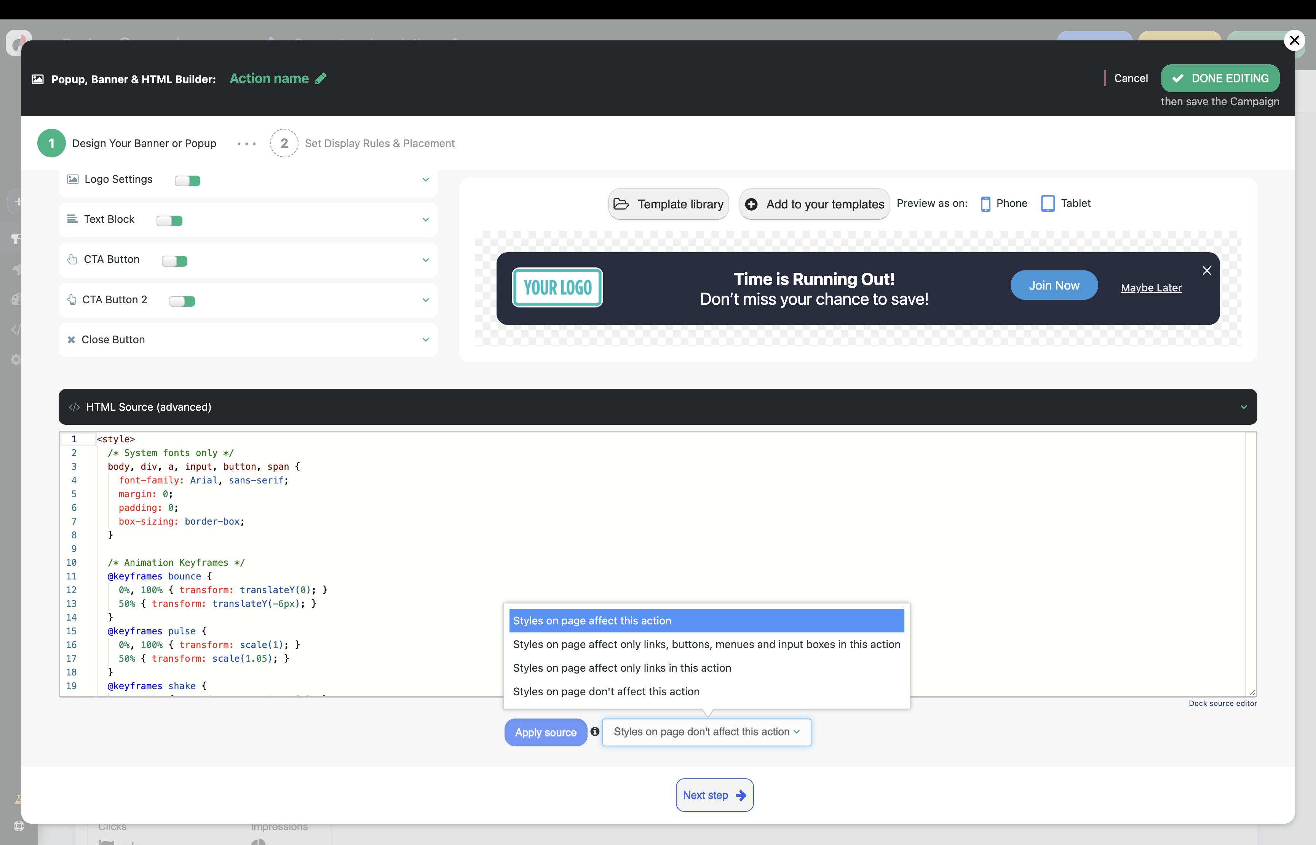
Task: Click the code editor resize handle corner
Action: pos(1252,693)
